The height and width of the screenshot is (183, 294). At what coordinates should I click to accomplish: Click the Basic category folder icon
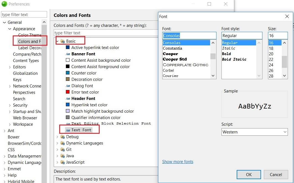(x=63, y=41)
